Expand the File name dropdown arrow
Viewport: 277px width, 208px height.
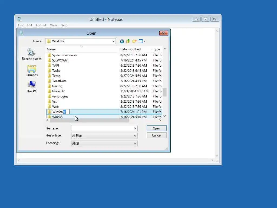(135, 128)
